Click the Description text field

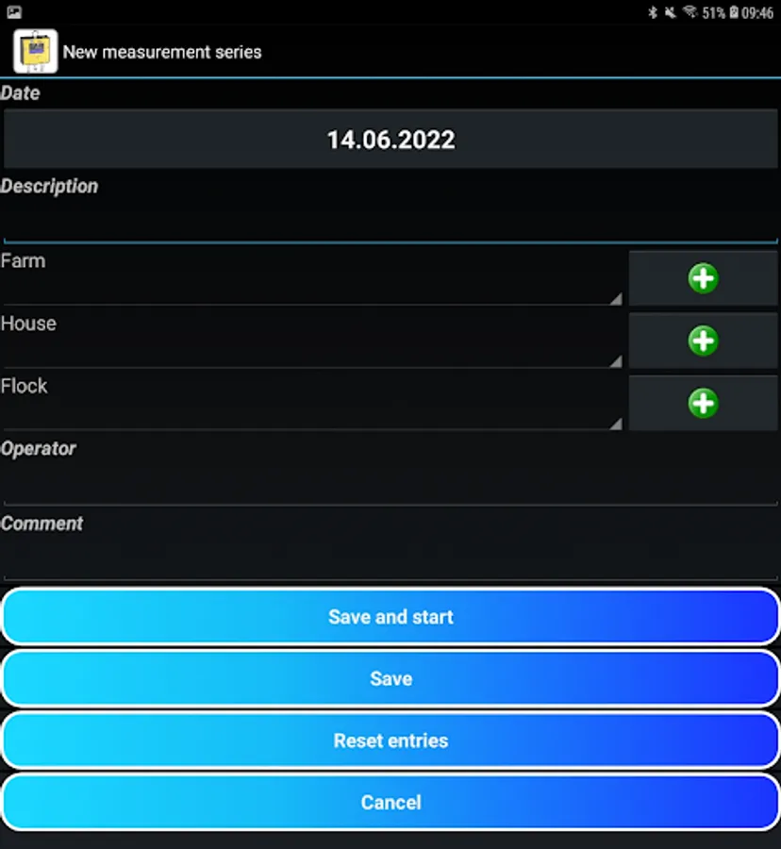click(390, 222)
